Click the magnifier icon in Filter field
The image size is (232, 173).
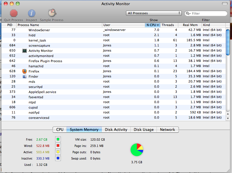click(x=188, y=13)
